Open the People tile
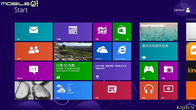The image size is (196, 110). tap(34, 51)
